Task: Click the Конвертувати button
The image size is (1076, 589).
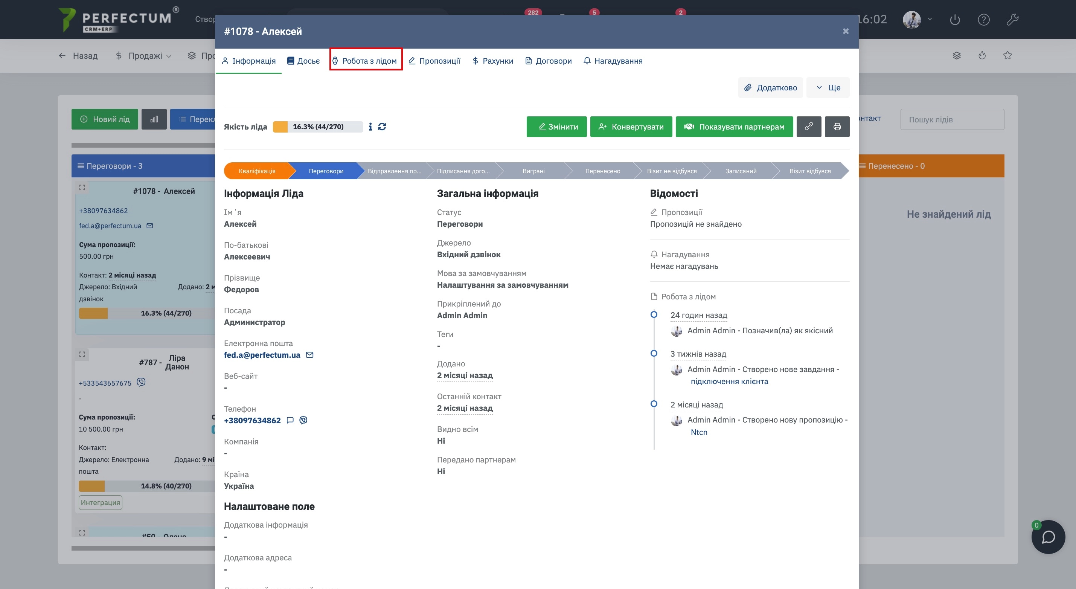Action: (x=631, y=127)
